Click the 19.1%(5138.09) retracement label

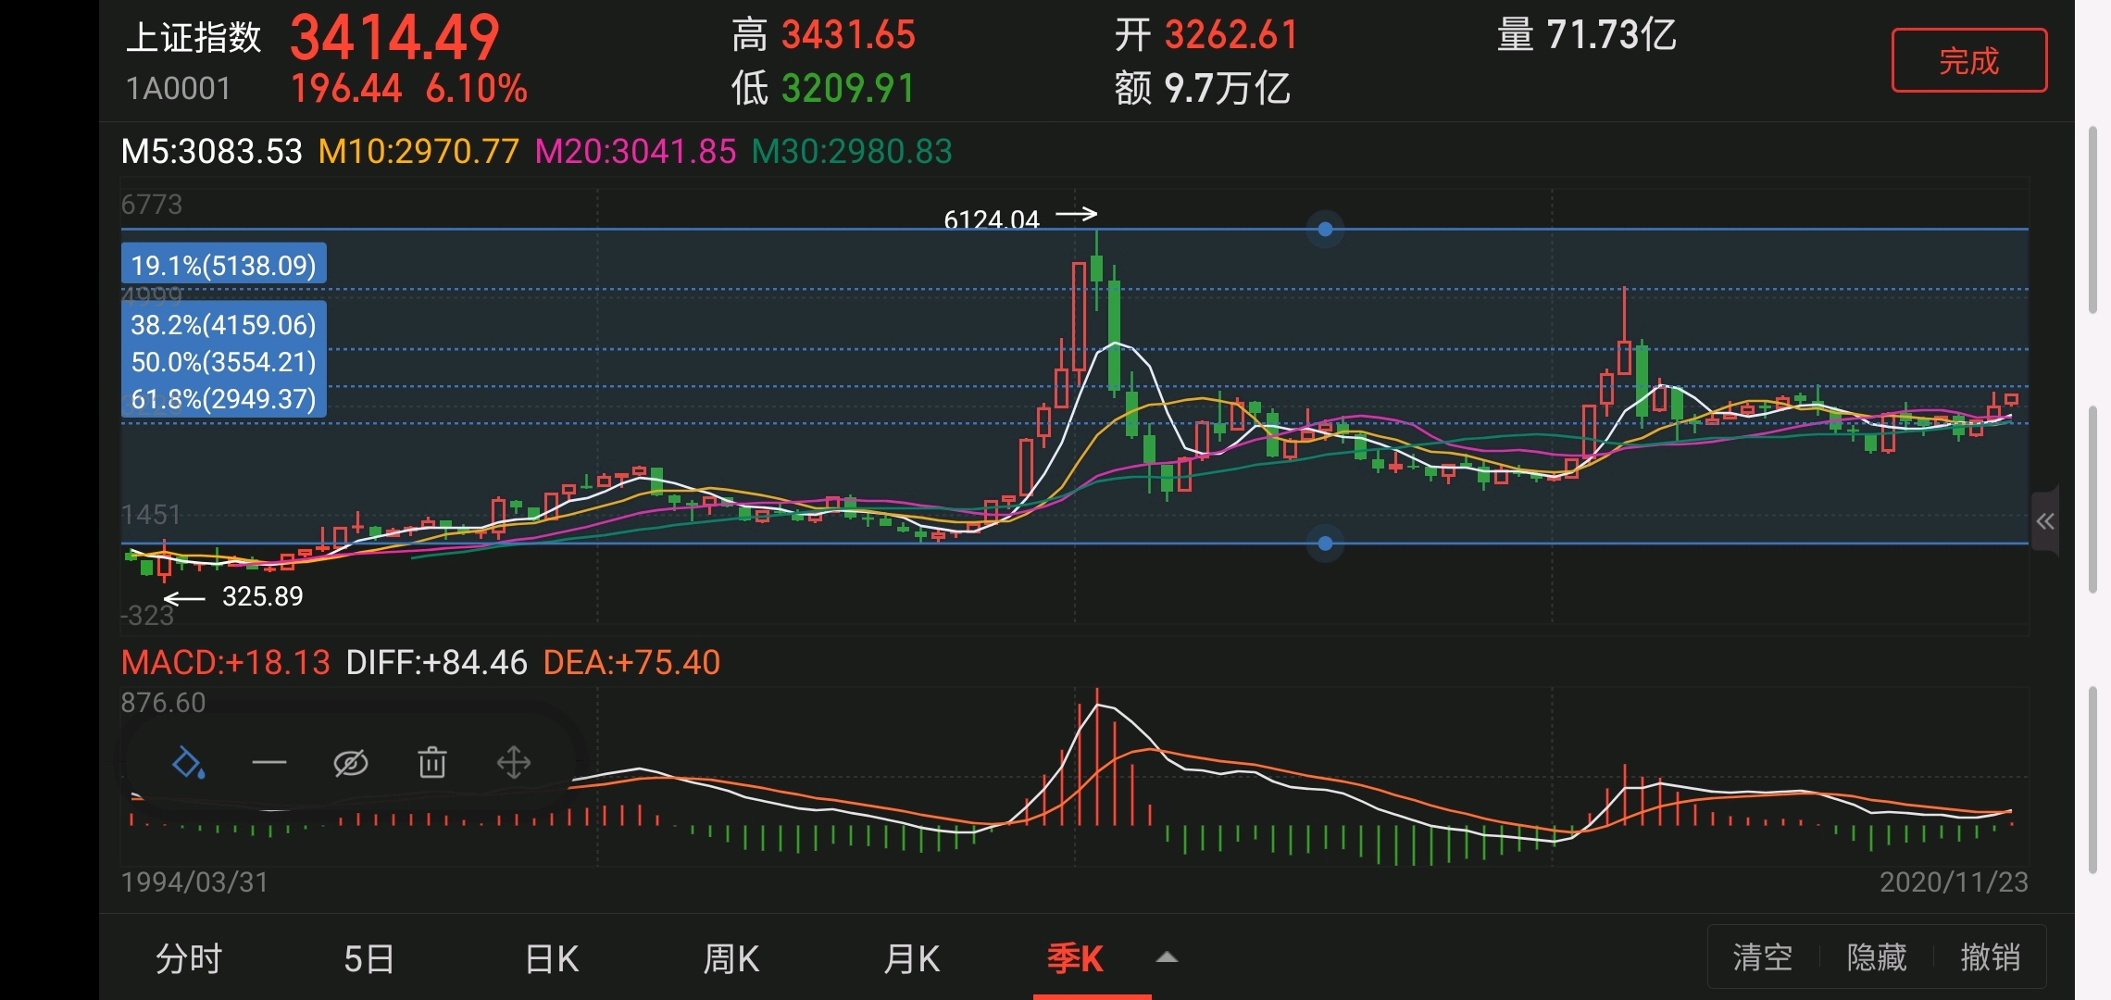[x=224, y=265]
